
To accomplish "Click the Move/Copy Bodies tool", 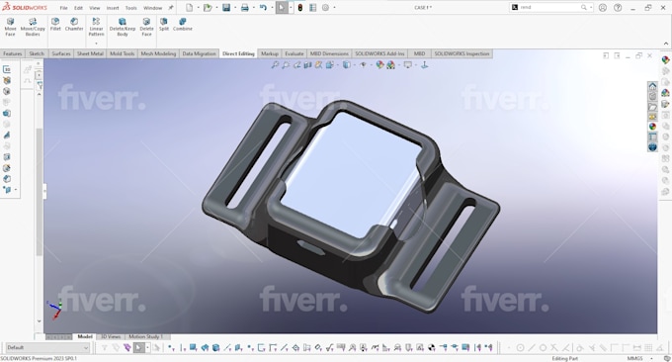I will 33,27.
